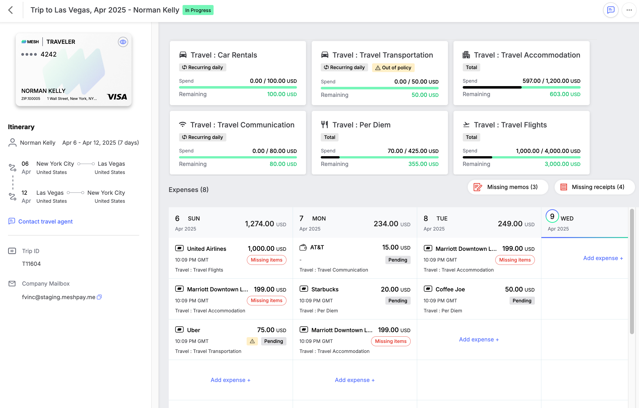Click Travel Communication Recurring daily tag
The height and width of the screenshot is (408, 639).
click(203, 137)
